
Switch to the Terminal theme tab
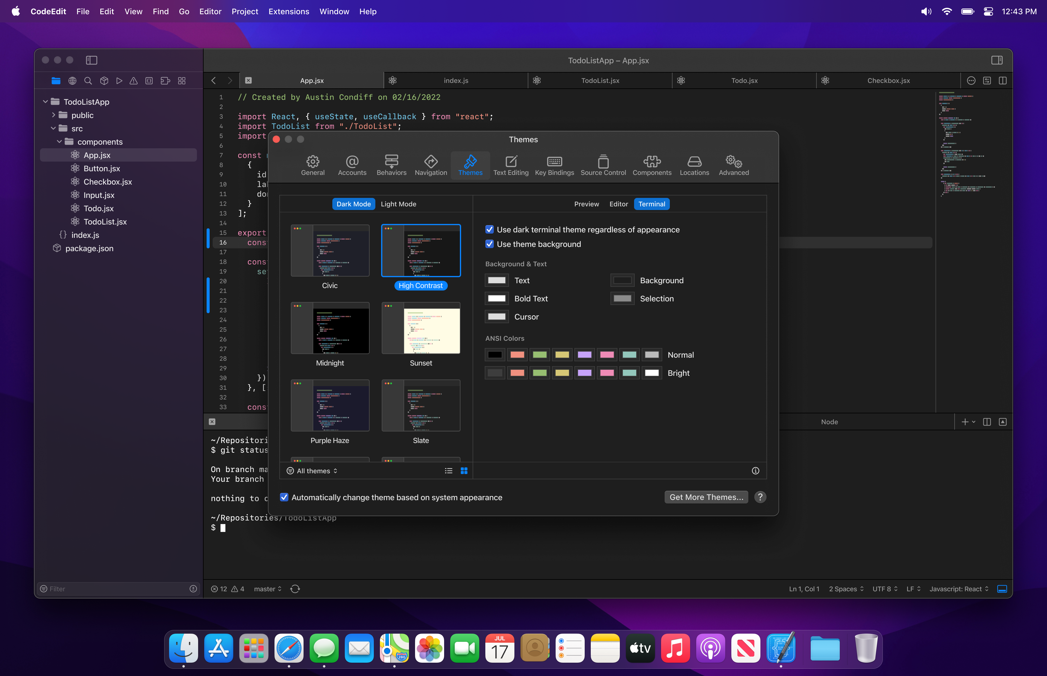coord(652,204)
